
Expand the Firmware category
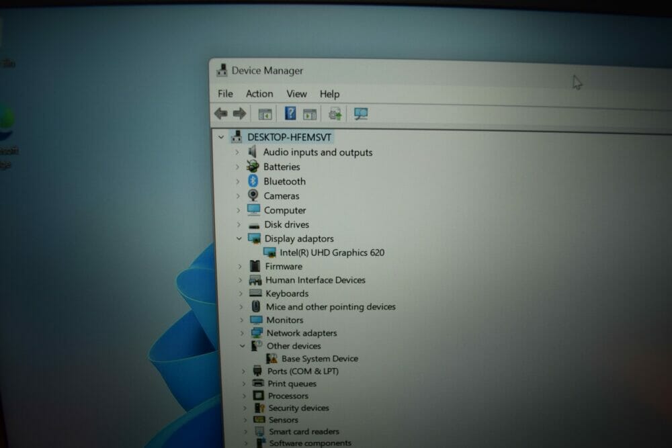(x=240, y=267)
